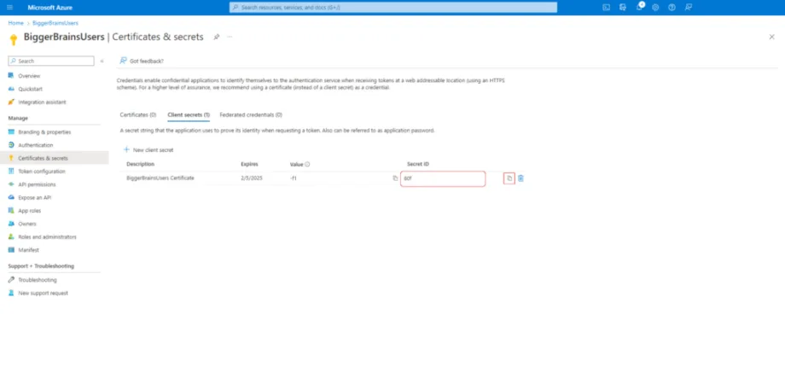Click the Description column header
The width and height of the screenshot is (785, 379).
pos(140,164)
